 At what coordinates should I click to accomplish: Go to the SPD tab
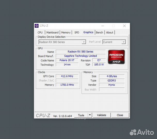pyautogui.click(x=77, y=32)
